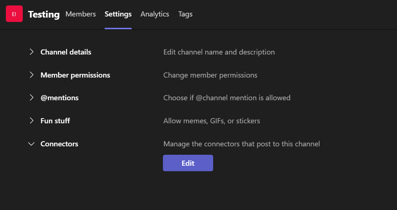This screenshot has width=397, height=210.
Task: Select the Settings tab
Action: [x=118, y=14]
